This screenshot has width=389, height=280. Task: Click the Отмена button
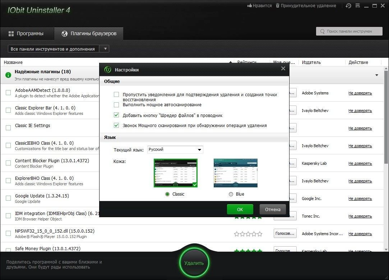[x=273, y=209]
